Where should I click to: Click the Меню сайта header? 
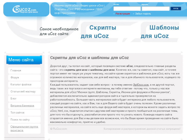click(24, 60)
